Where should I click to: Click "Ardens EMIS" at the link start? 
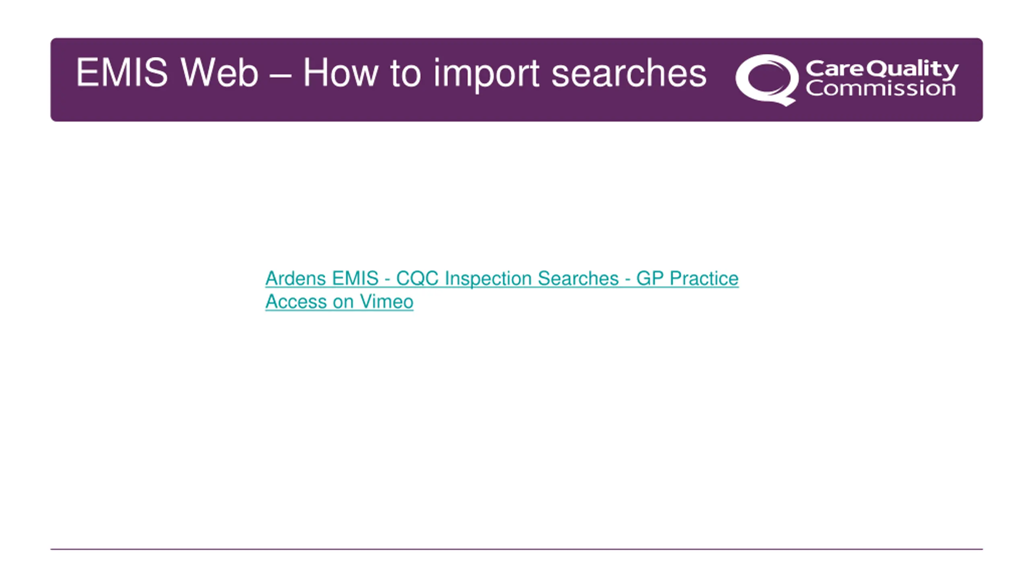coord(322,278)
